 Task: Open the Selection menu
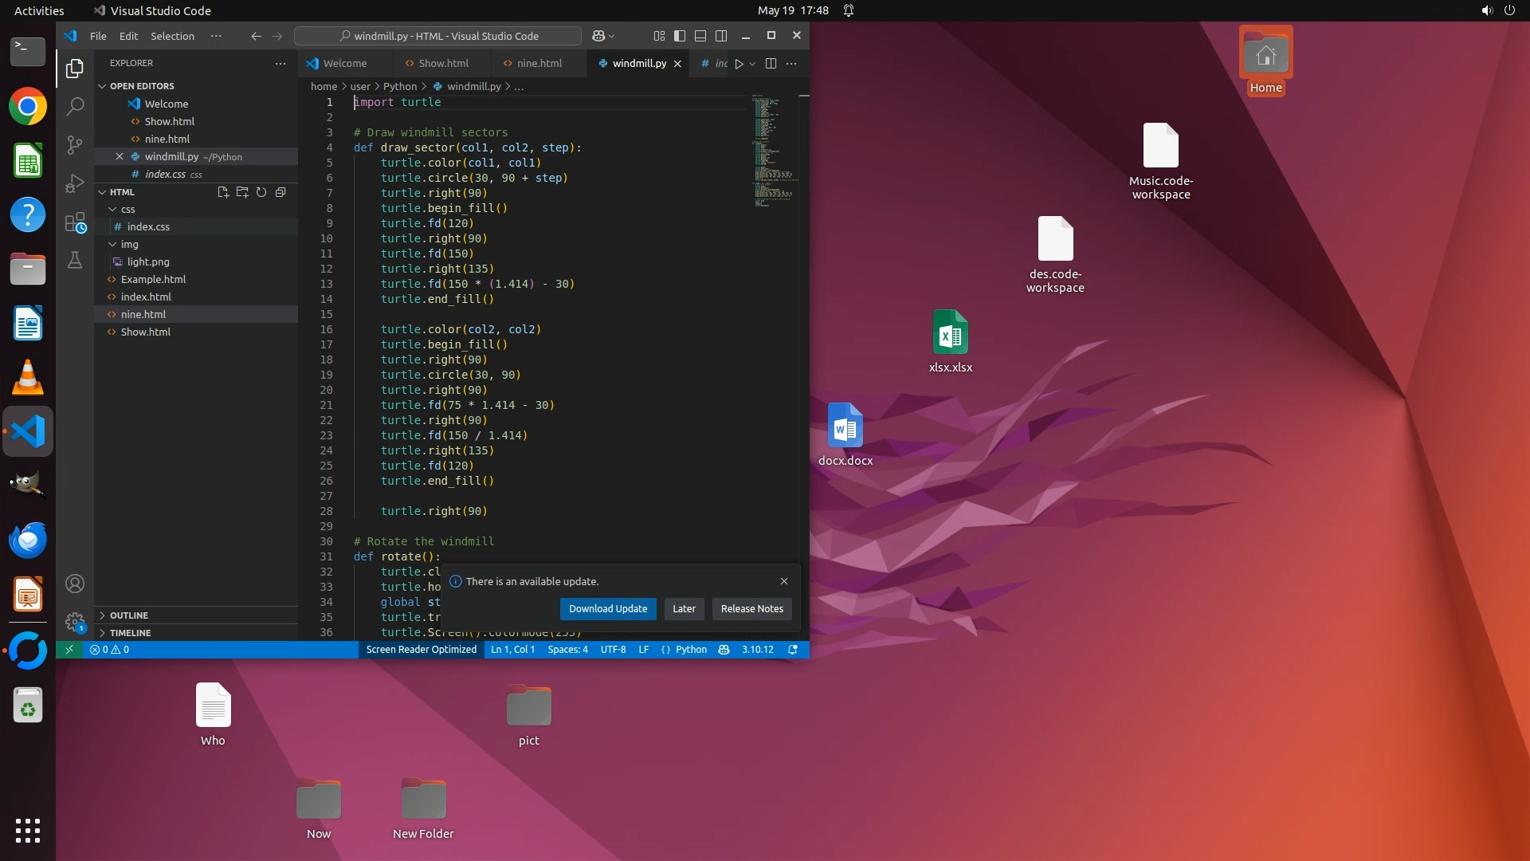click(x=172, y=36)
